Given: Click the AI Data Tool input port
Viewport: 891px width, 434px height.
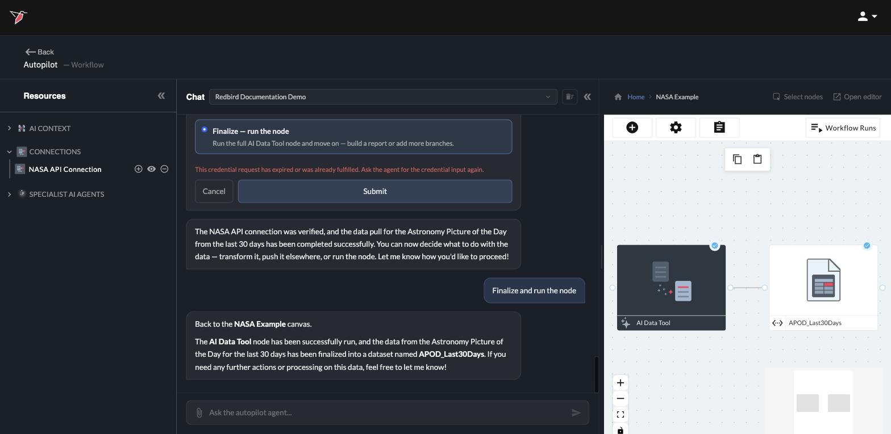Looking at the screenshot, I should 612,288.
